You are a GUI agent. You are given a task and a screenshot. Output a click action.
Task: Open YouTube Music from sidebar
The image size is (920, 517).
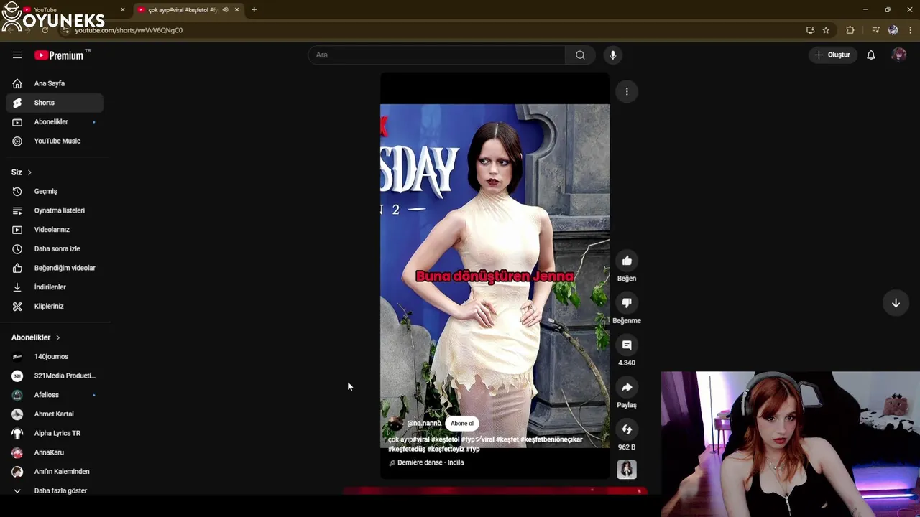click(x=55, y=141)
